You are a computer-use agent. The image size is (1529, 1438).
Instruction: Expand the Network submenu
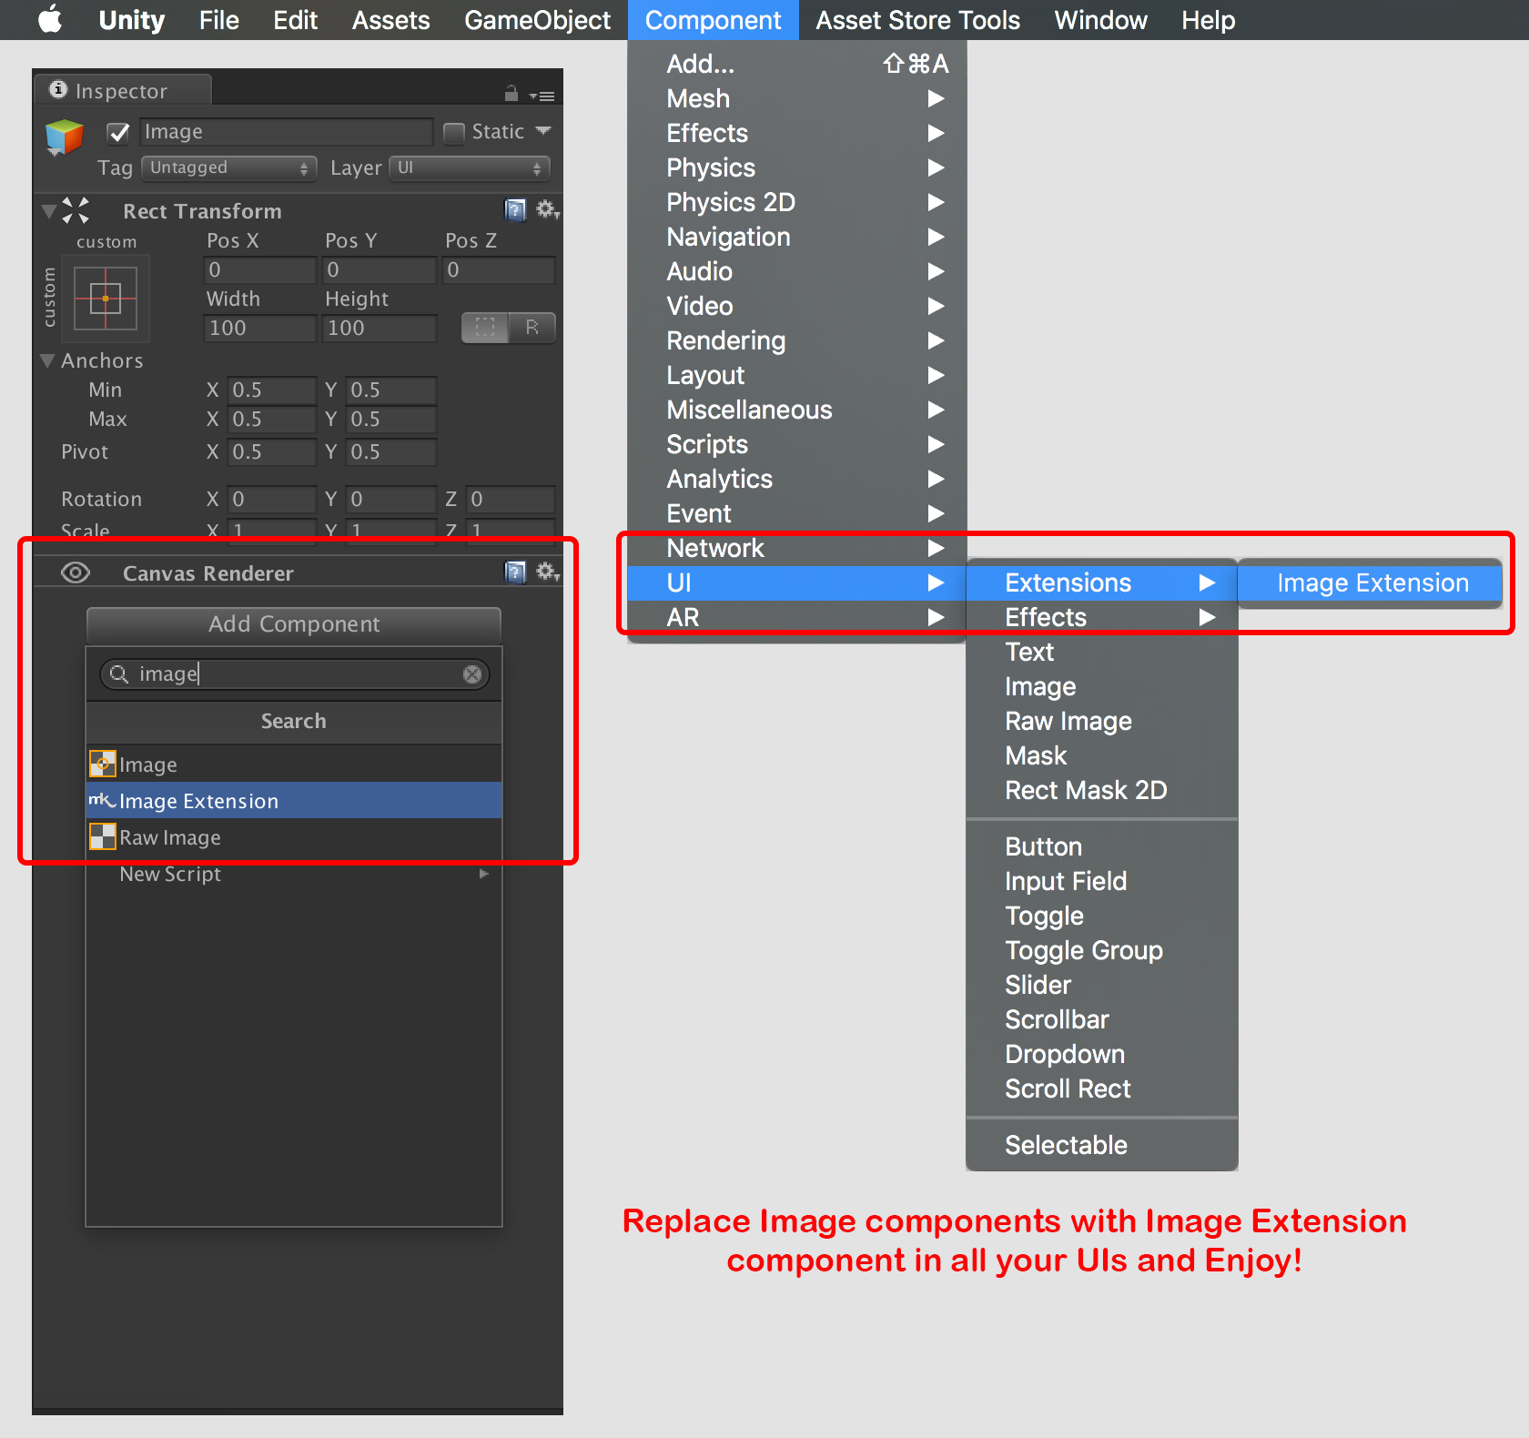[x=797, y=548]
